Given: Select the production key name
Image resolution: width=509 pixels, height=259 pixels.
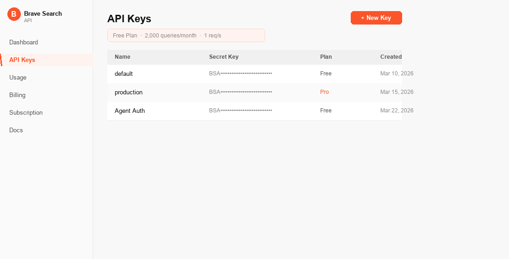Looking at the screenshot, I should click(x=129, y=92).
